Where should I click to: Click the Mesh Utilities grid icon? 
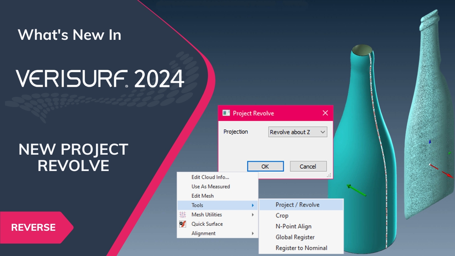183,214
